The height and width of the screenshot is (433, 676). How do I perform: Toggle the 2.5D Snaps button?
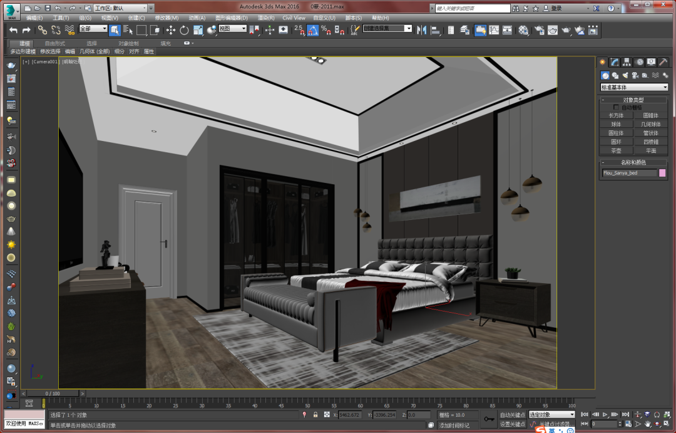point(299,30)
